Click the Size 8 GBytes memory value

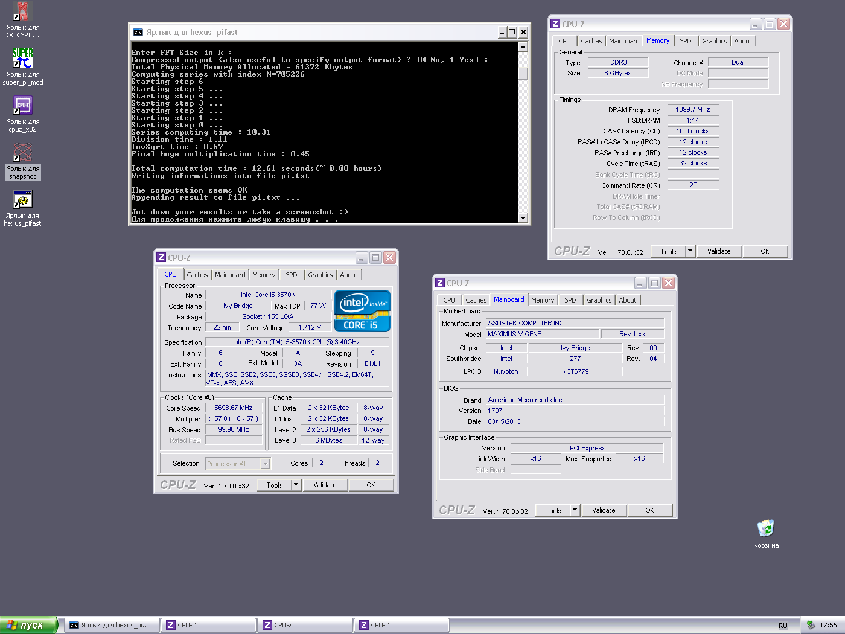click(x=618, y=73)
